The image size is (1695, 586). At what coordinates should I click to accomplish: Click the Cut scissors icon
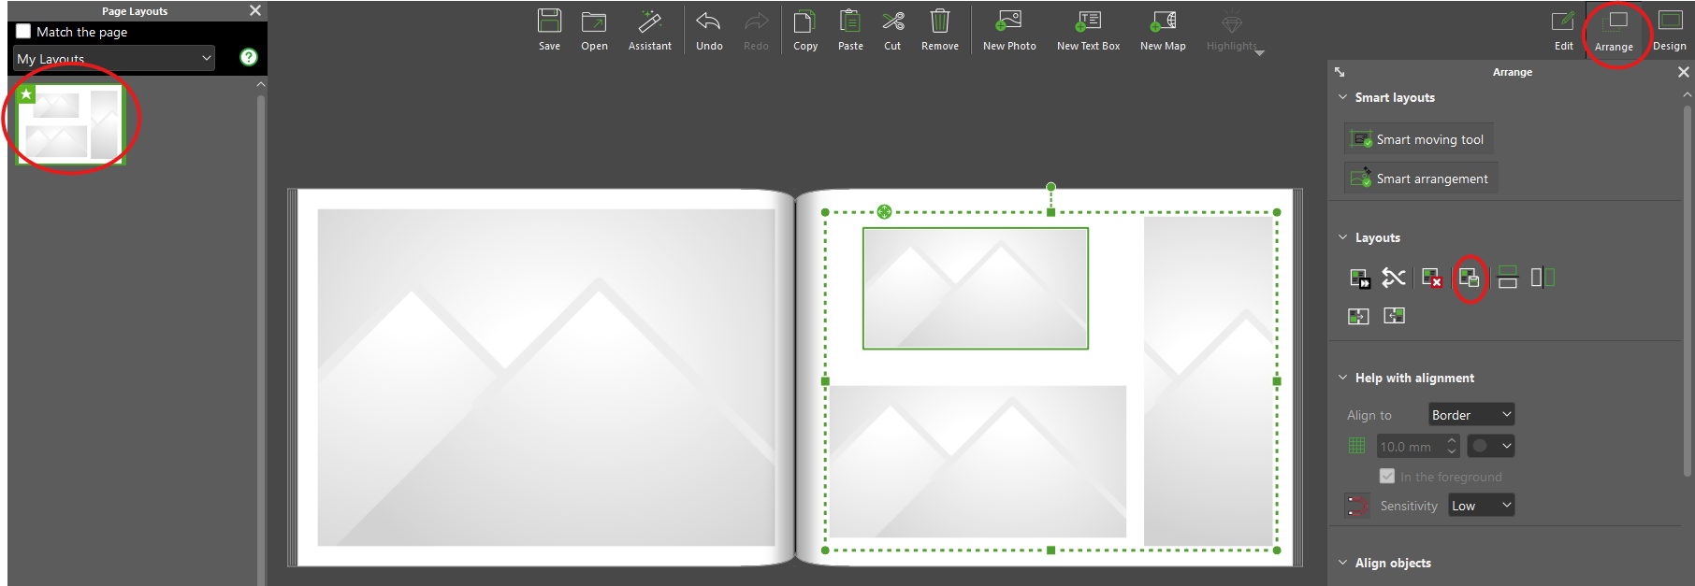coord(892,21)
